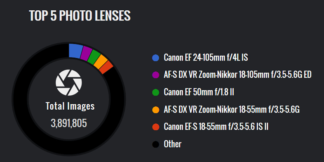Select the green donut chart segment
Screen dimensions: 324x162
click(93, 57)
